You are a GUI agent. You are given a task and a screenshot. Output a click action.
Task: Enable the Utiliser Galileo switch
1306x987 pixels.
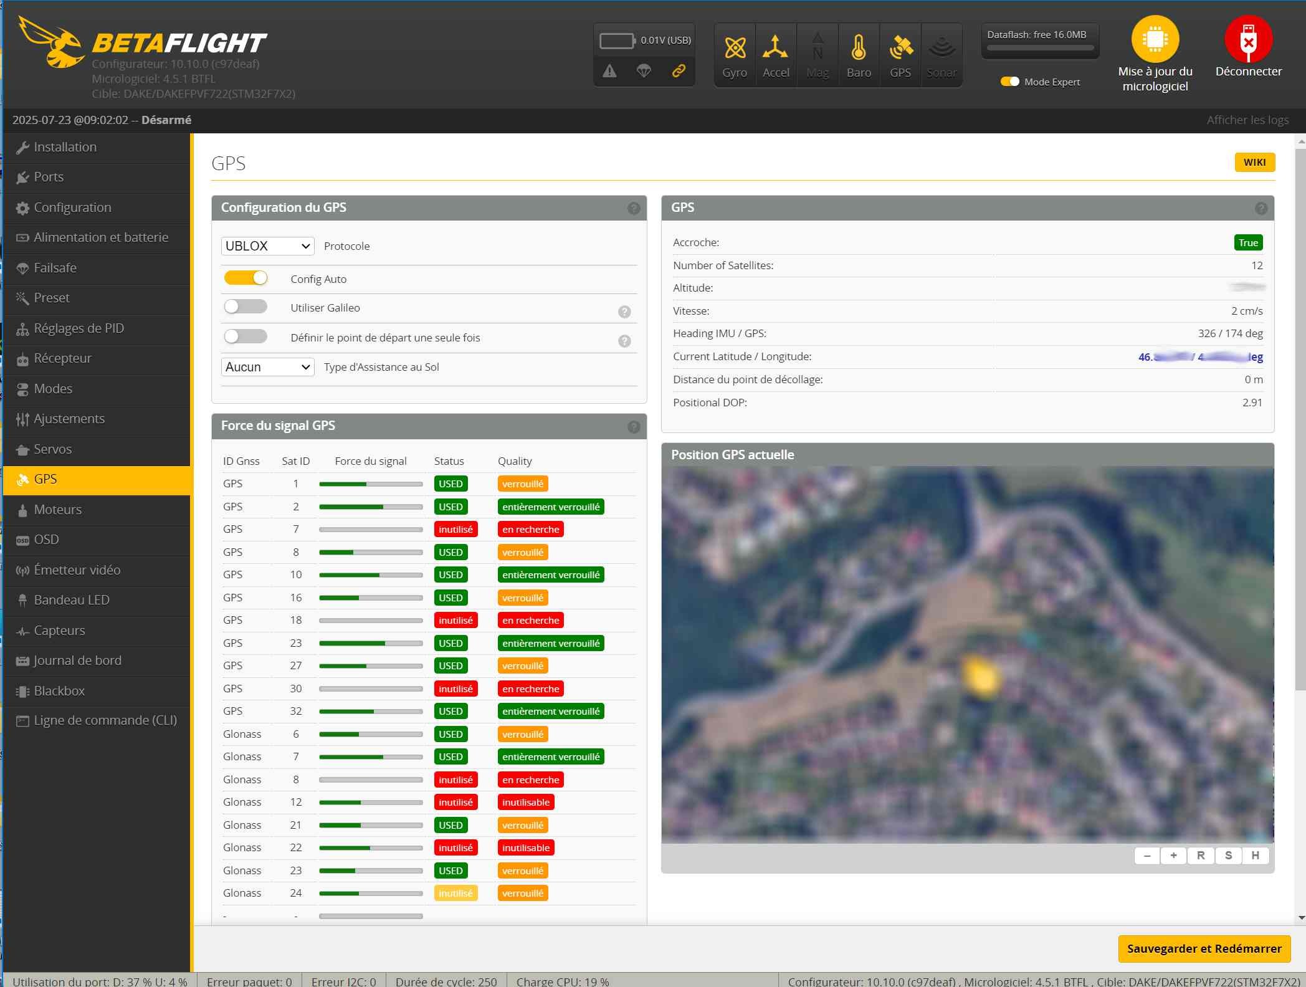point(246,307)
